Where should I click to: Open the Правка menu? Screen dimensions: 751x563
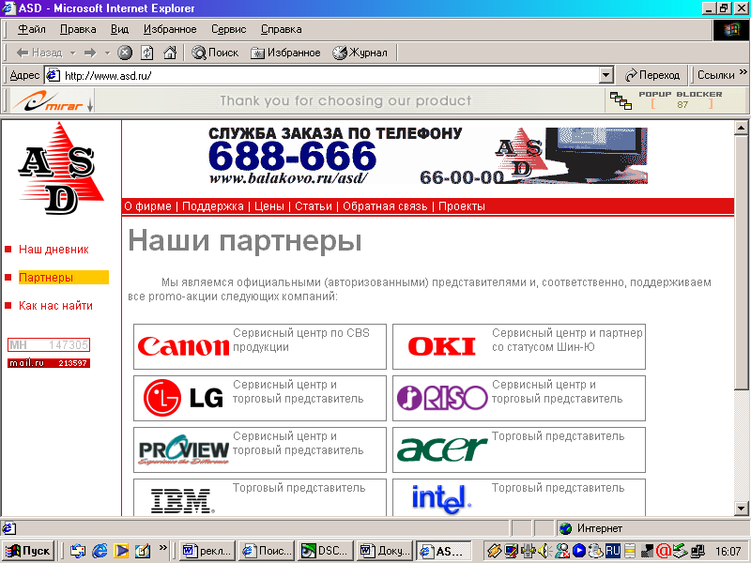[78, 29]
